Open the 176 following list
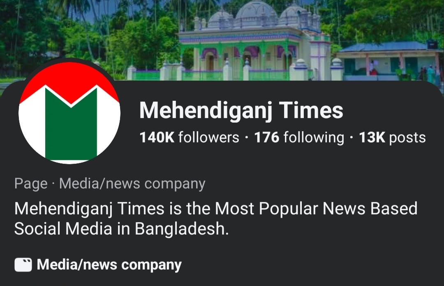Viewport: 444px width, 286px height. coord(299,137)
